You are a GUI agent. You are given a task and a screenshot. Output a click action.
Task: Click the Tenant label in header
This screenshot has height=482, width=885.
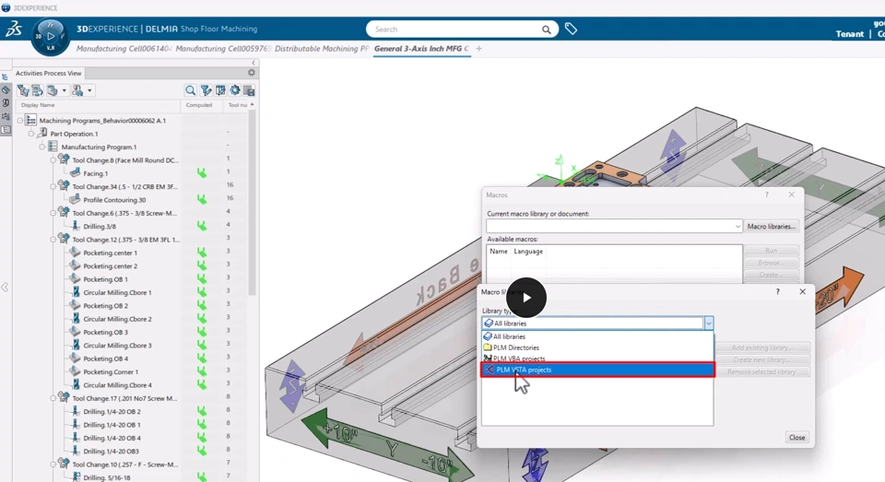849,34
